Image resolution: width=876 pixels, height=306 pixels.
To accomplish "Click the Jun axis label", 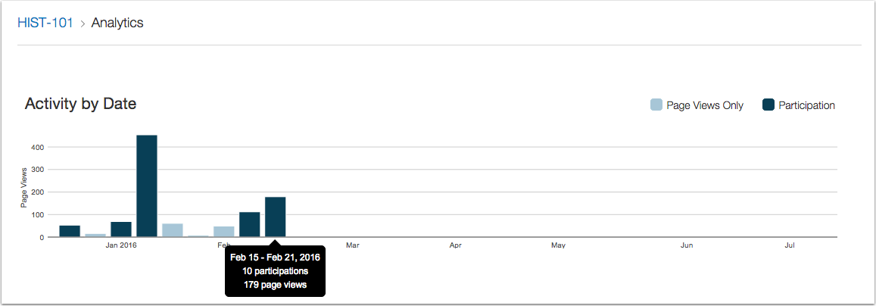I will (687, 245).
